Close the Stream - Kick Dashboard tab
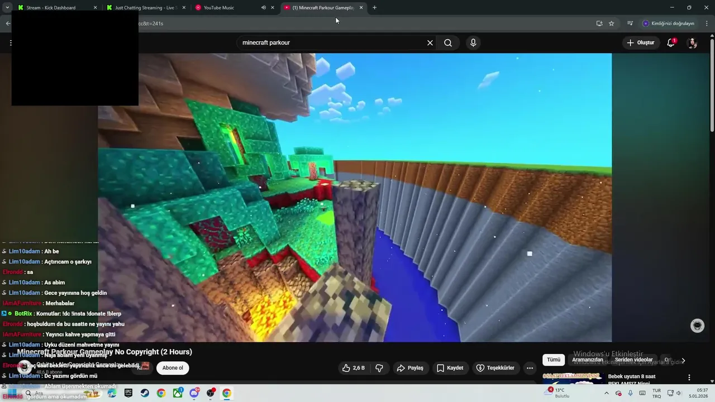 click(95, 8)
